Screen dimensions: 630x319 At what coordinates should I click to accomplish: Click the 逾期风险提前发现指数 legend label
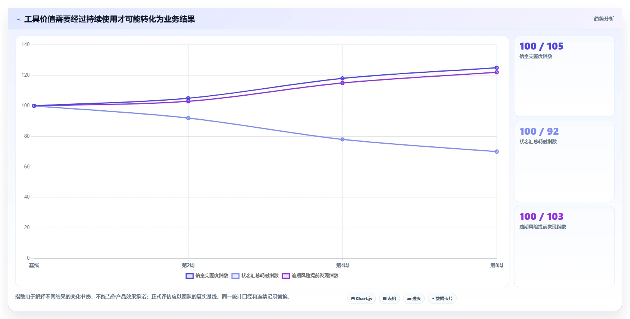(315, 276)
